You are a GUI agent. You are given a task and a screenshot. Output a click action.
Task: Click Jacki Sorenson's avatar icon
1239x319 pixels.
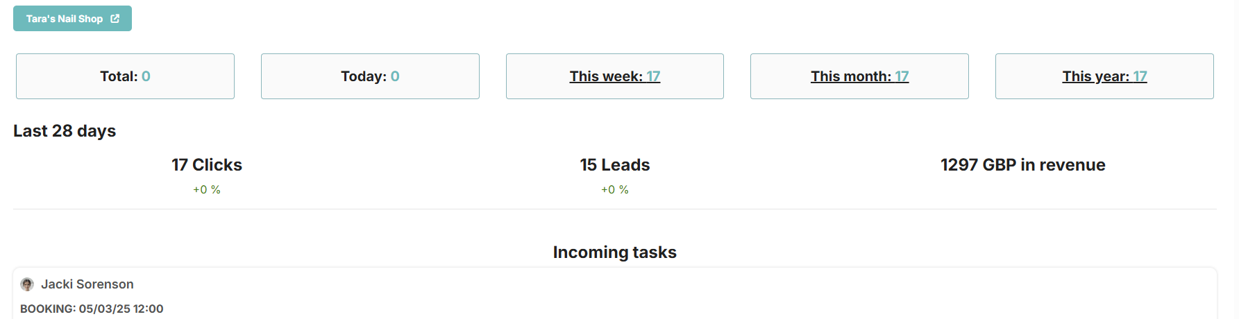click(27, 284)
